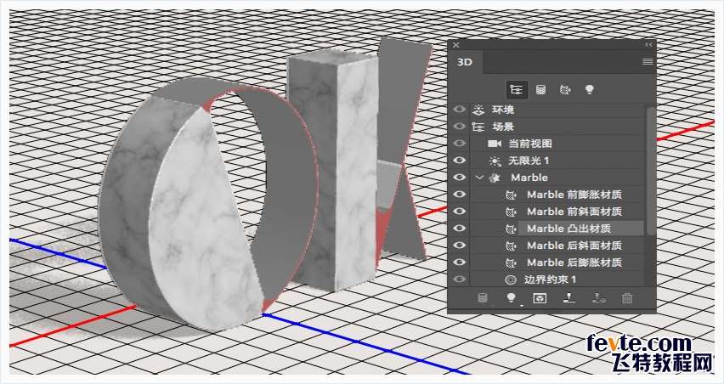
Task: Click material icon of 凸出材质
Action: pyautogui.click(x=511, y=229)
